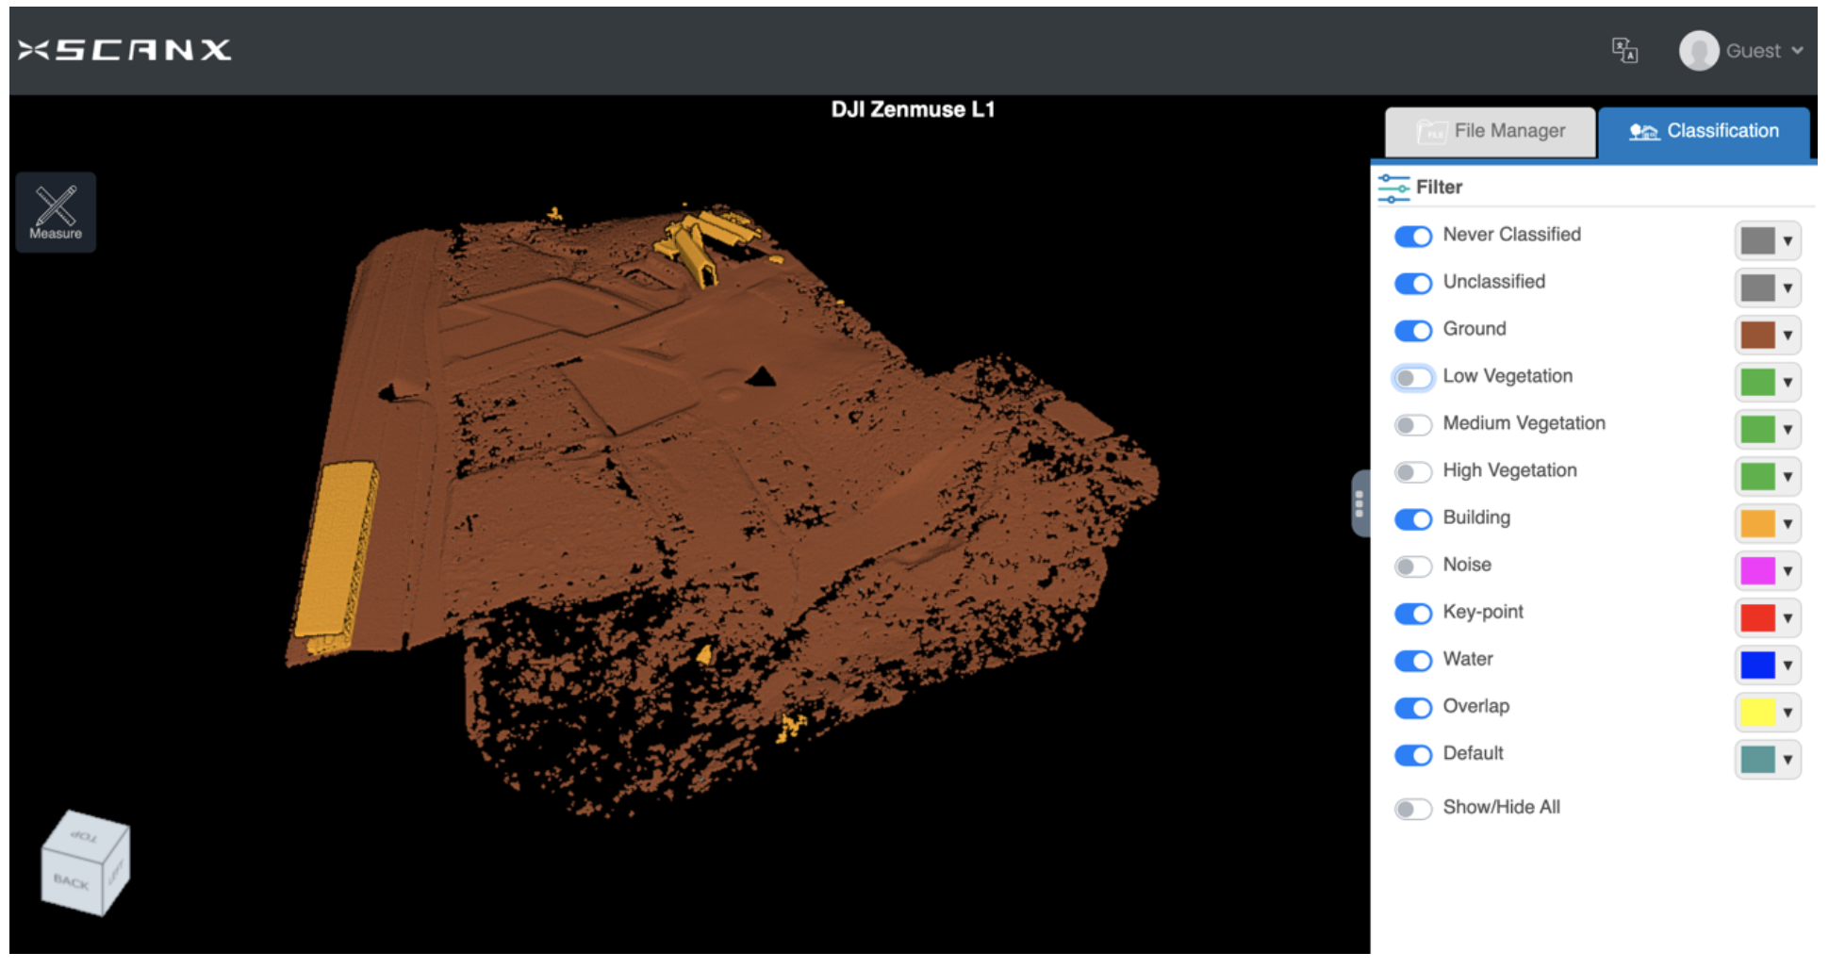Click the High Vegetation label
Screen dimensions: 1829x969
point(1509,470)
